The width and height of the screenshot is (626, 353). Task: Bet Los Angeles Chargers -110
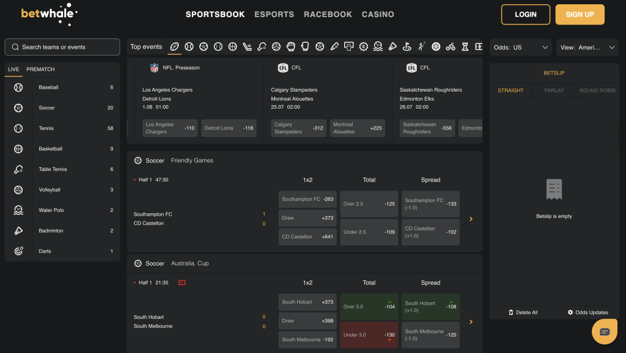(170, 128)
